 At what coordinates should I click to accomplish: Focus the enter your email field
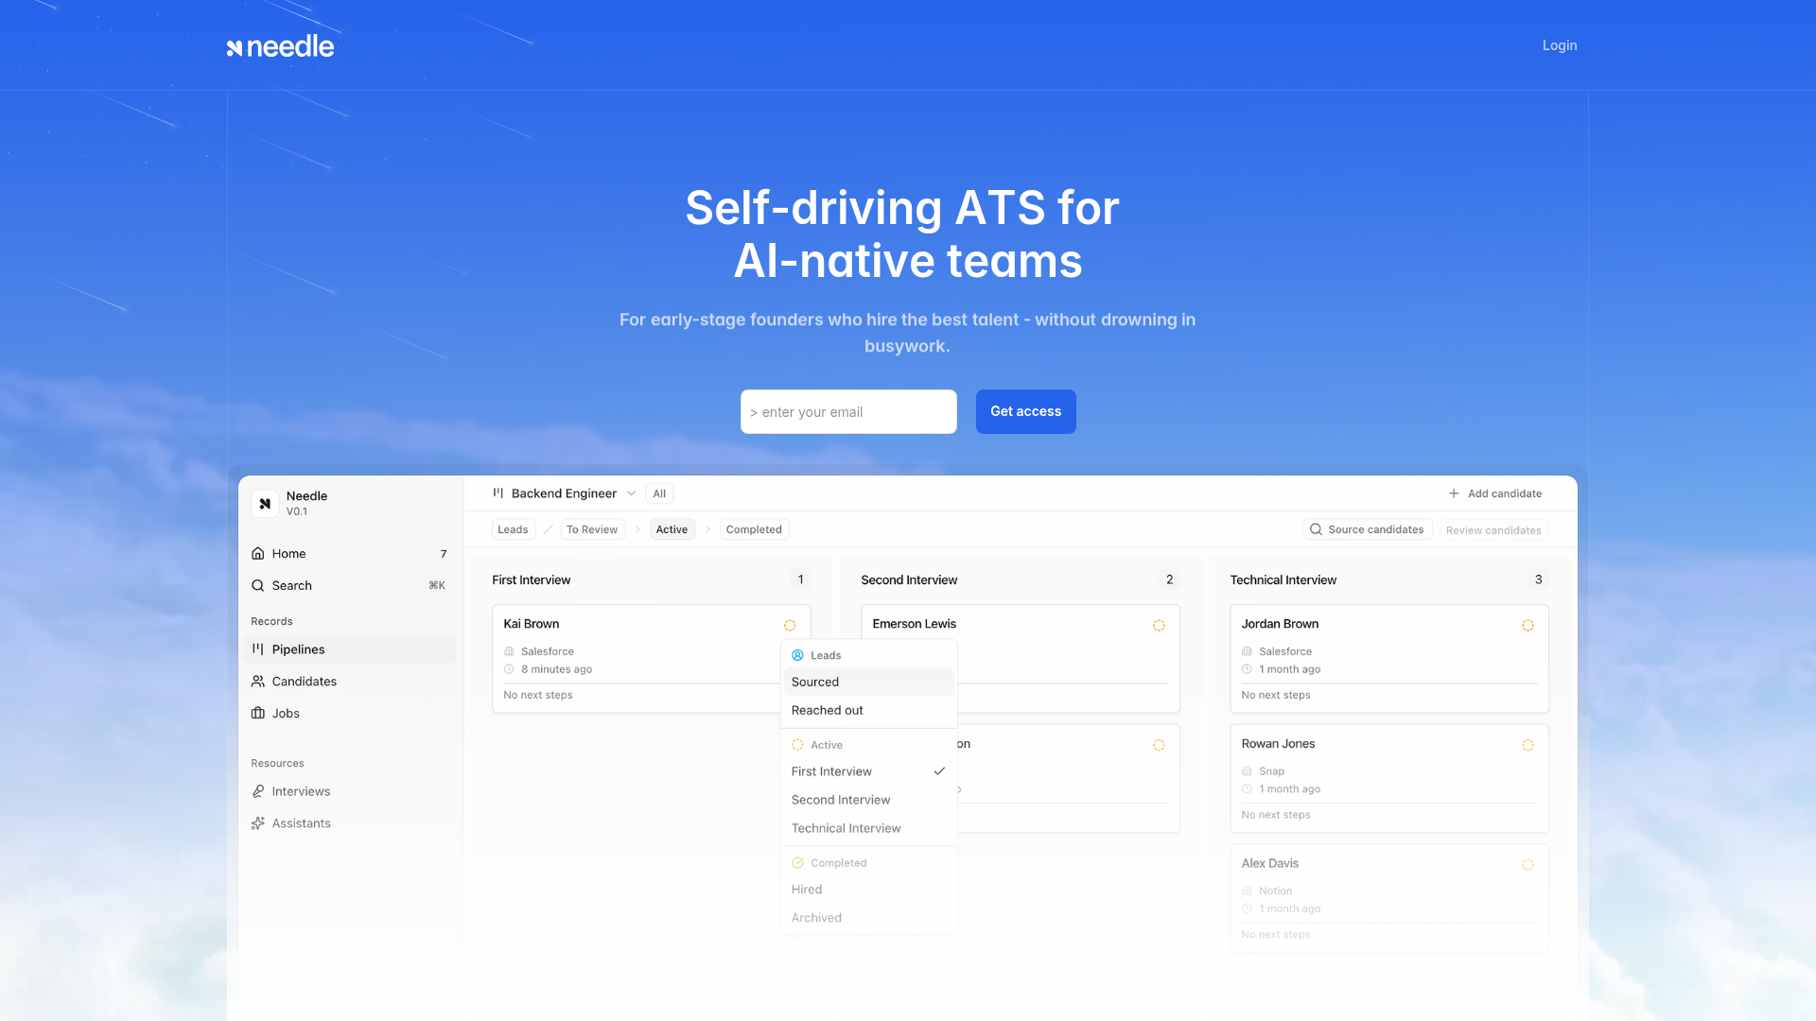pyautogui.click(x=848, y=412)
